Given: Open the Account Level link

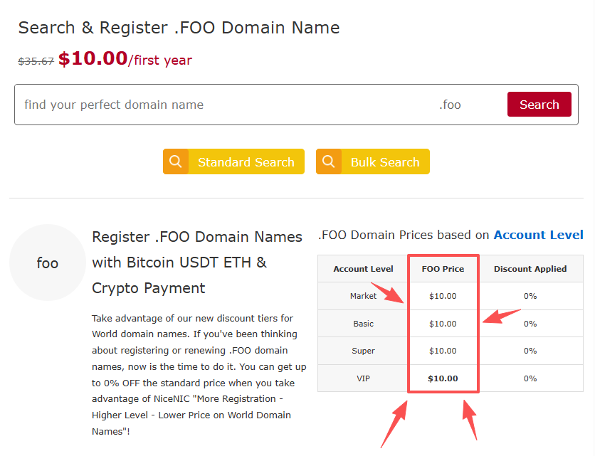Looking at the screenshot, I should coord(538,235).
